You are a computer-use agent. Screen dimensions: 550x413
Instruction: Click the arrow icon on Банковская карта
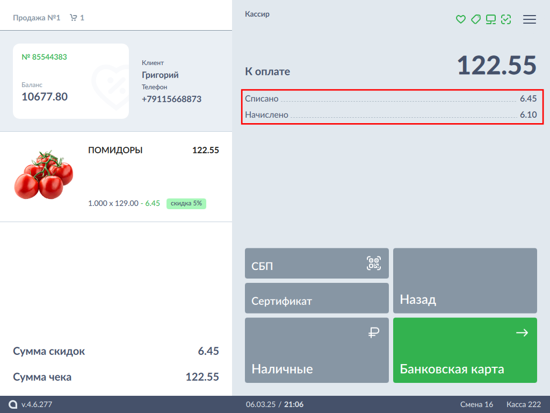[x=522, y=333]
